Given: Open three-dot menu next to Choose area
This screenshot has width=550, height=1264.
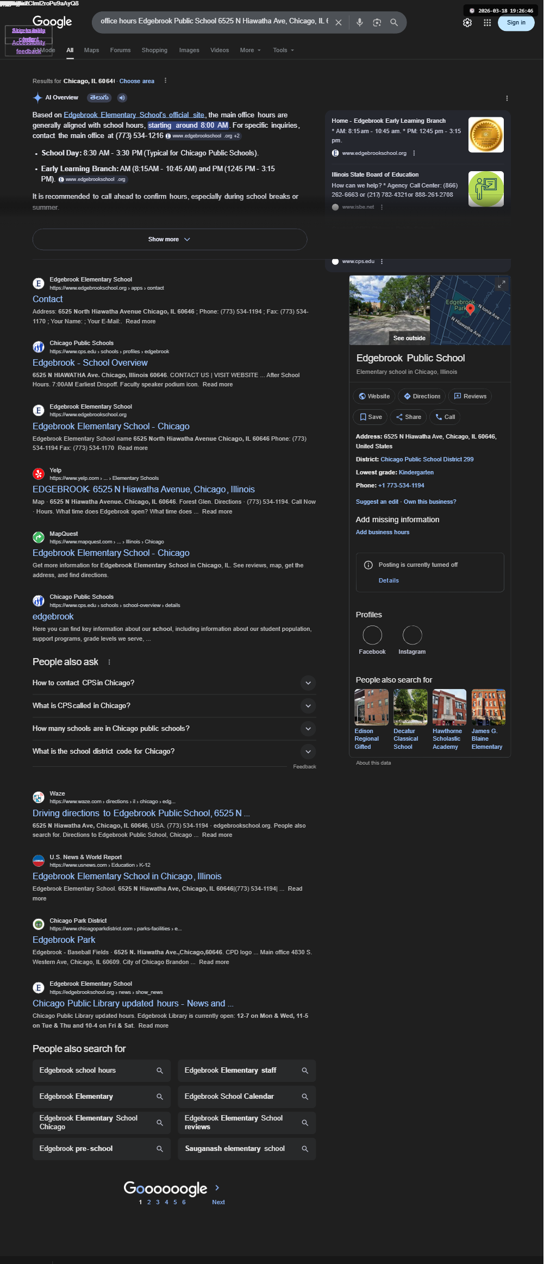Looking at the screenshot, I should coord(166,80).
